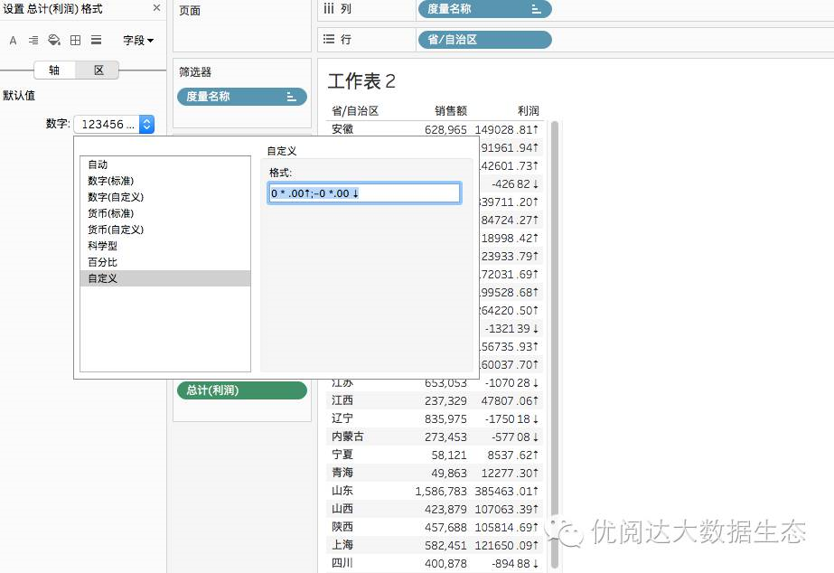Switch to the 区 tab
Image resolution: width=834 pixels, height=573 pixels.
(98, 70)
